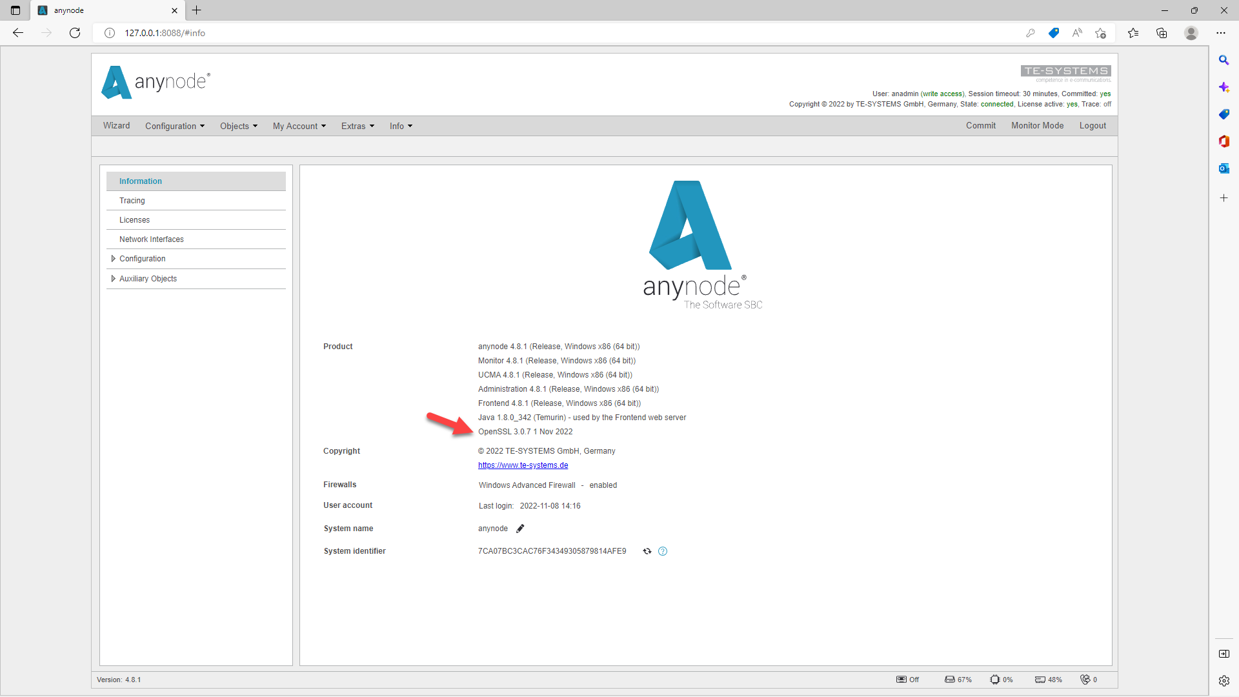Open the Objects dropdown menu
Screen dimensions: 1239x697
point(239,126)
